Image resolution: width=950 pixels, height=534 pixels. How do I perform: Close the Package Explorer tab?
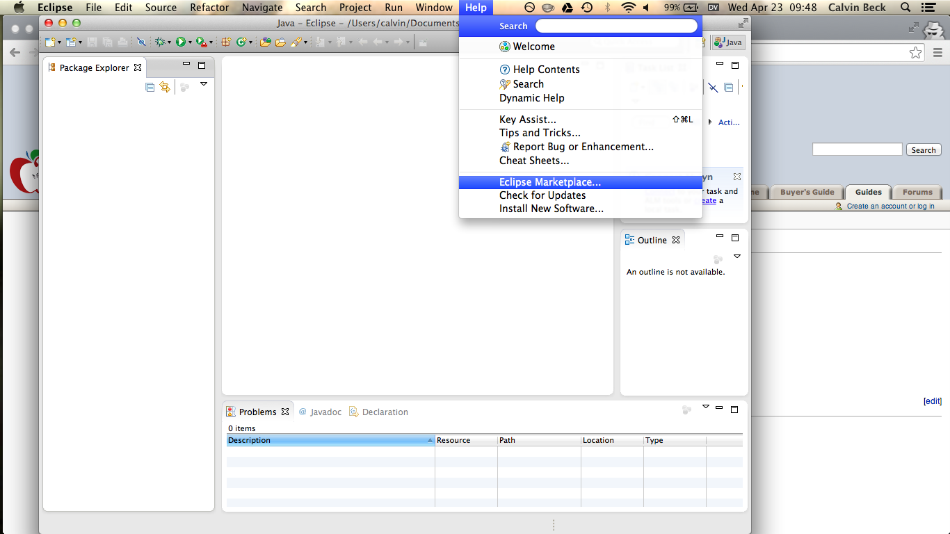point(138,67)
